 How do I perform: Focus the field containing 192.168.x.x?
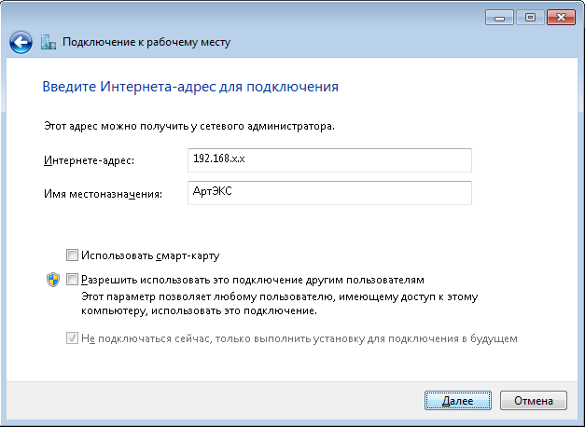329,160
